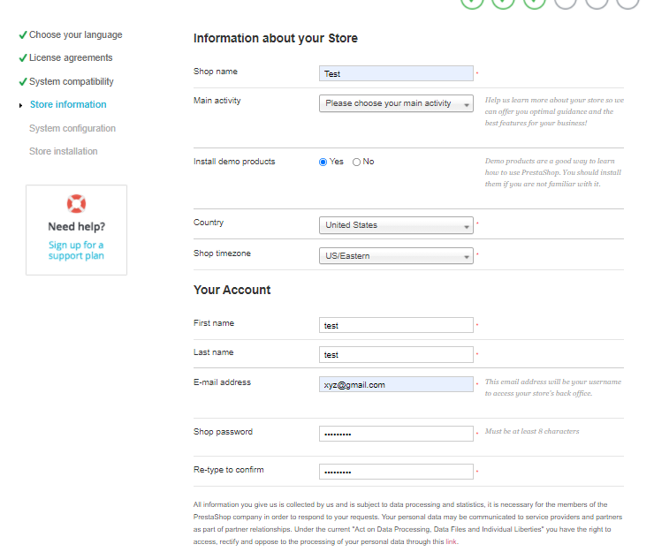Viewport: 654px width, 552px height.
Task: Click the Shop name input field
Action: pos(396,74)
